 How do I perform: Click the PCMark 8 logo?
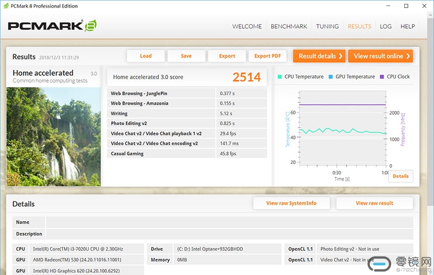point(52,26)
